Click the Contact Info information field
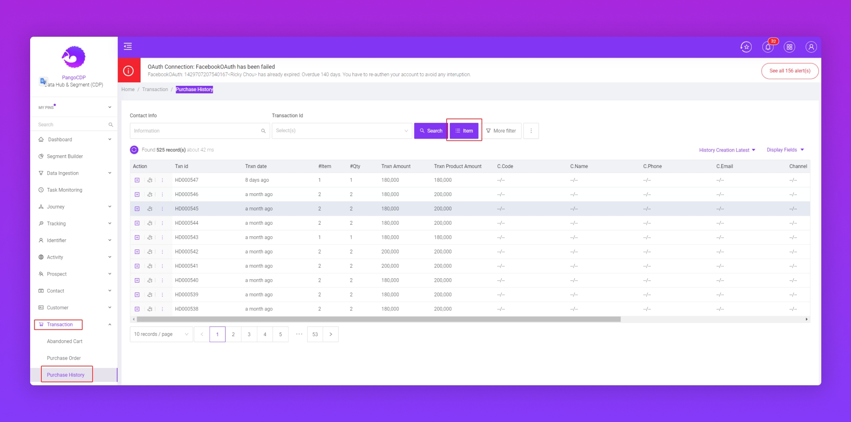Screen dimensions: 851x422 click(195, 131)
